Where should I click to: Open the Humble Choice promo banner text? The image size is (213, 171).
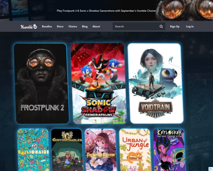(106, 11)
